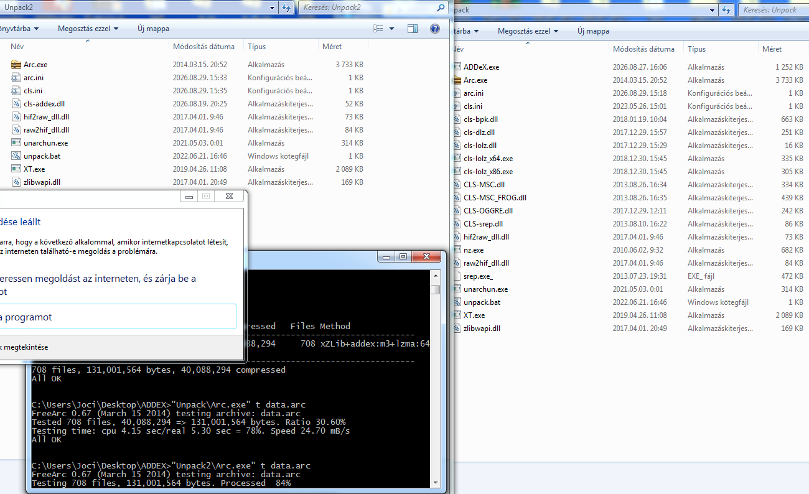Toggle preview pane in Unpack2 window
The width and height of the screenshot is (809, 494).
click(x=413, y=29)
